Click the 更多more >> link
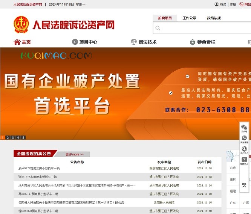251x214 pixels. coord(75,154)
